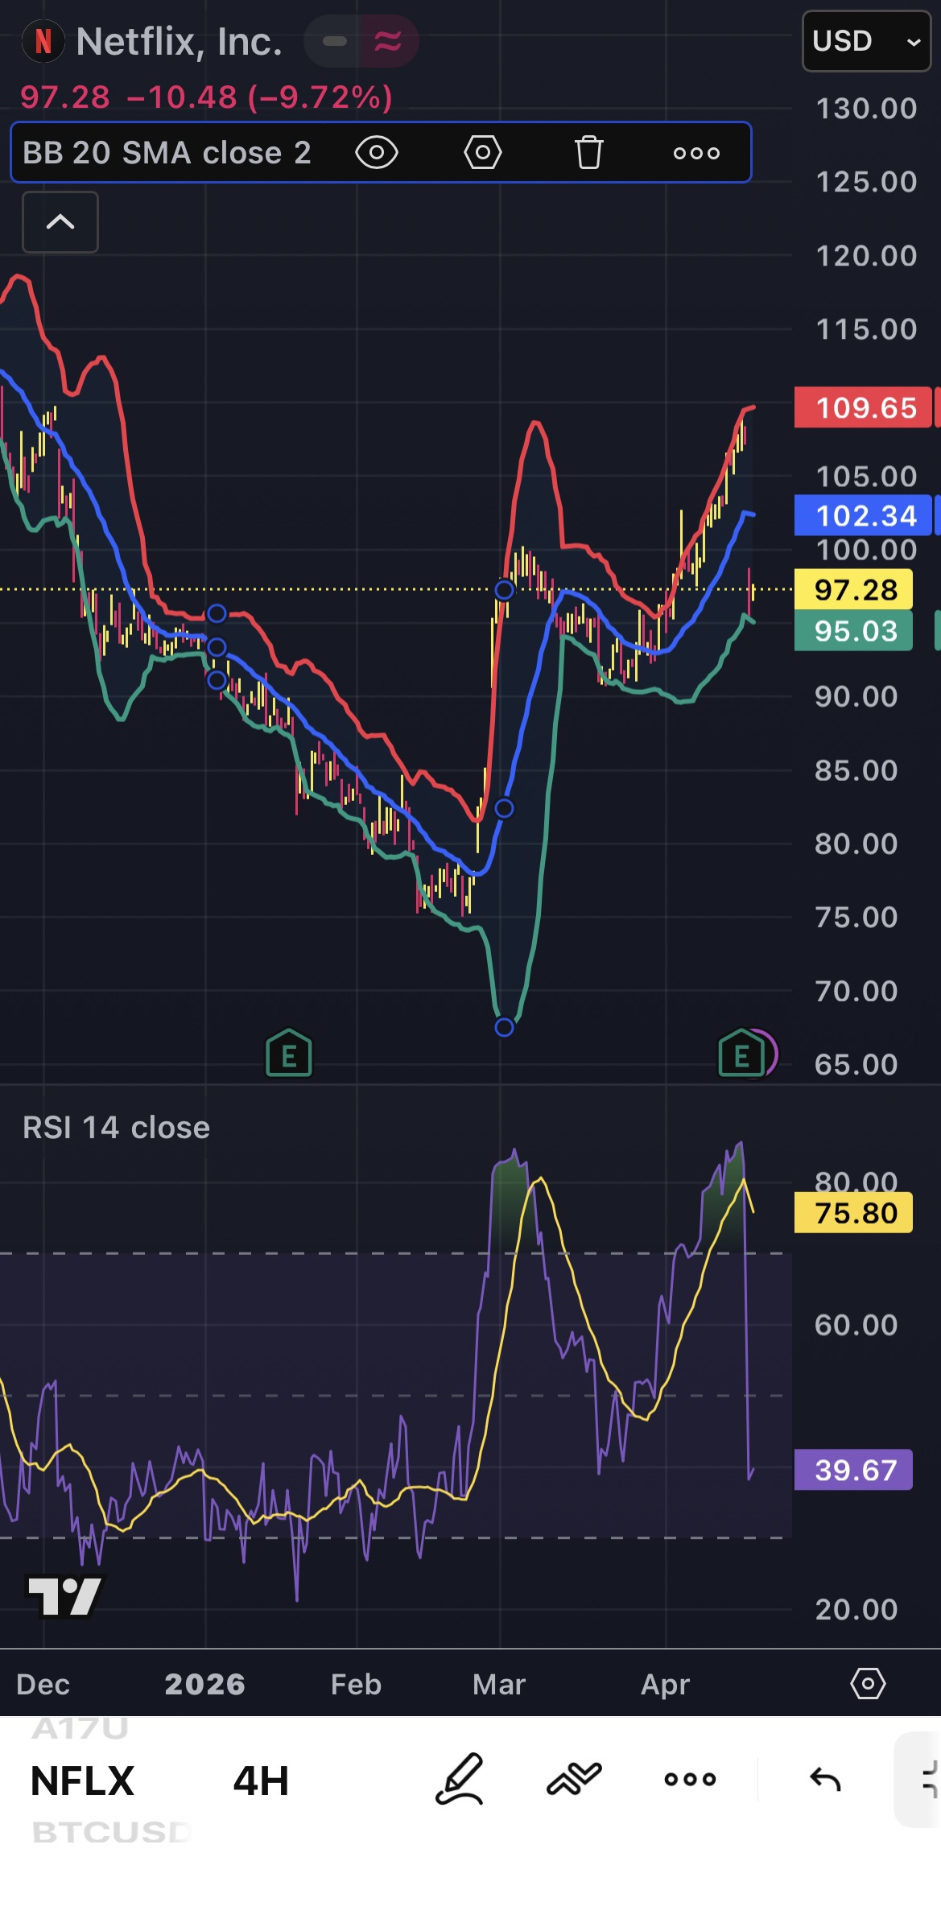Open the USD currency dropdown
Screen dimensions: 941x1923
tap(866, 41)
